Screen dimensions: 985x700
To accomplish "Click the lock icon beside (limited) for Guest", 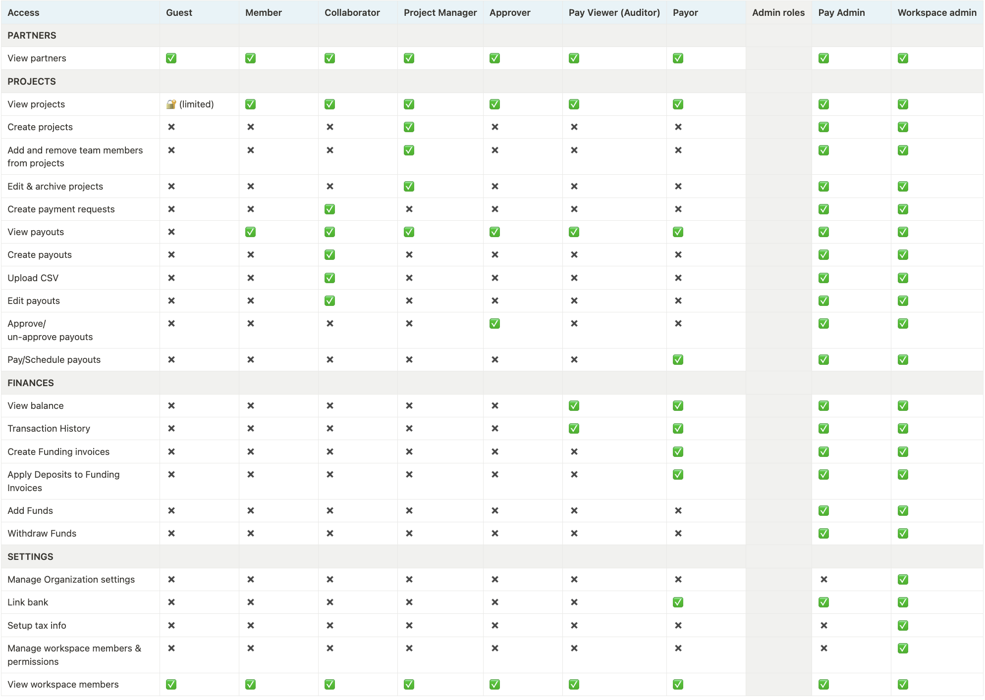I will 171,104.
